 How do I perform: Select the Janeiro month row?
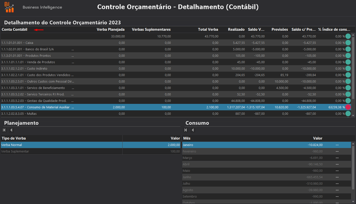[267, 145]
